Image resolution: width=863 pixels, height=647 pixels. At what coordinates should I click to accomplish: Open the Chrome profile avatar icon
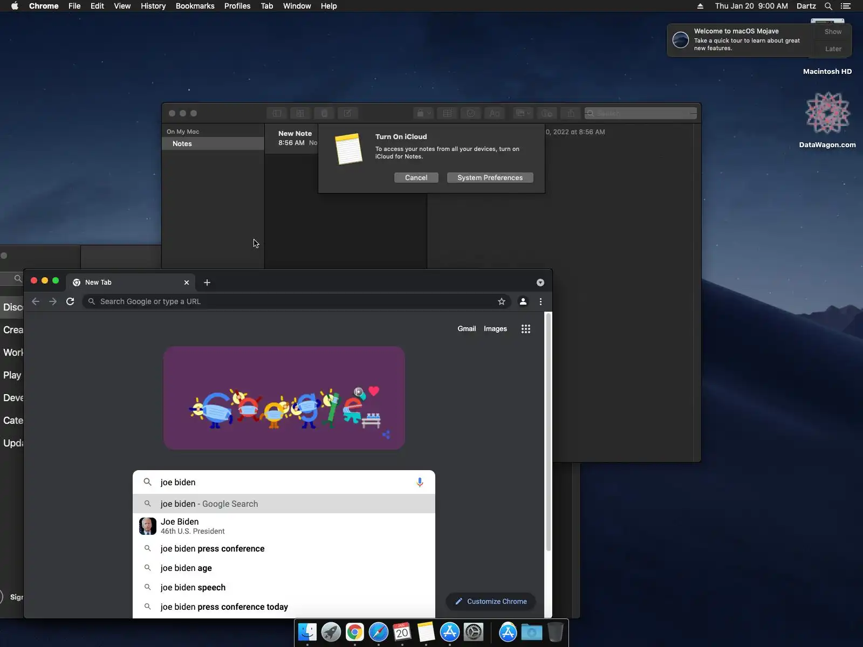click(x=523, y=301)
